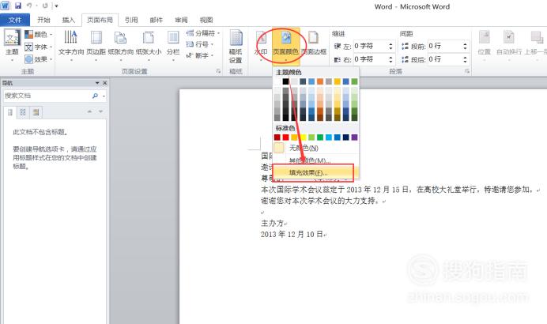547x324 pixels.
Task: Open navigation pane options arrow
Action: 97,83
